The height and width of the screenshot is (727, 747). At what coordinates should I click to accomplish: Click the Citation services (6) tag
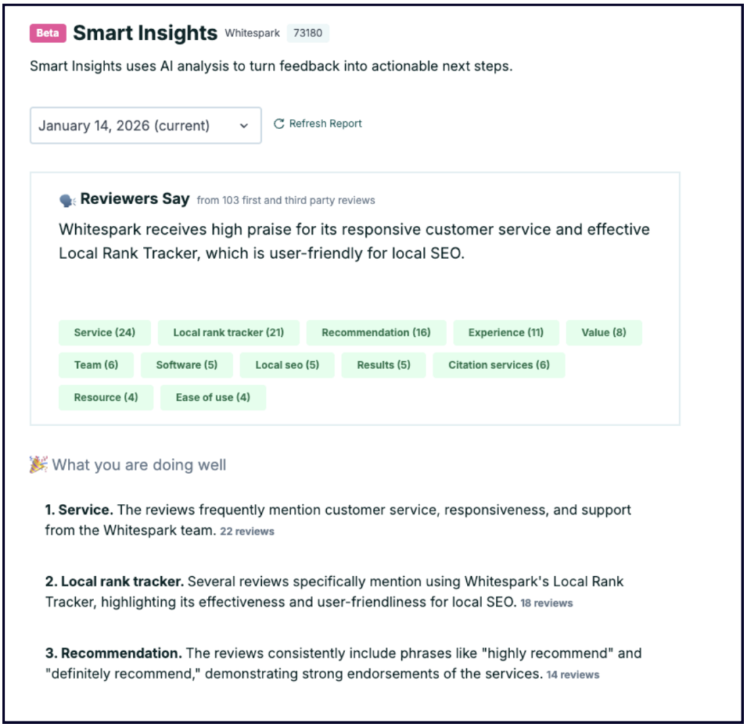click(499, 365)
